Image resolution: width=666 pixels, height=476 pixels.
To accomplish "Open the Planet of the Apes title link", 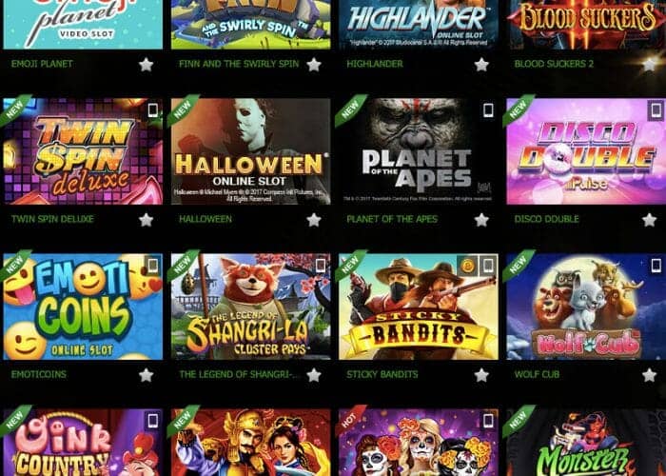I will click(x=392, y=219).
